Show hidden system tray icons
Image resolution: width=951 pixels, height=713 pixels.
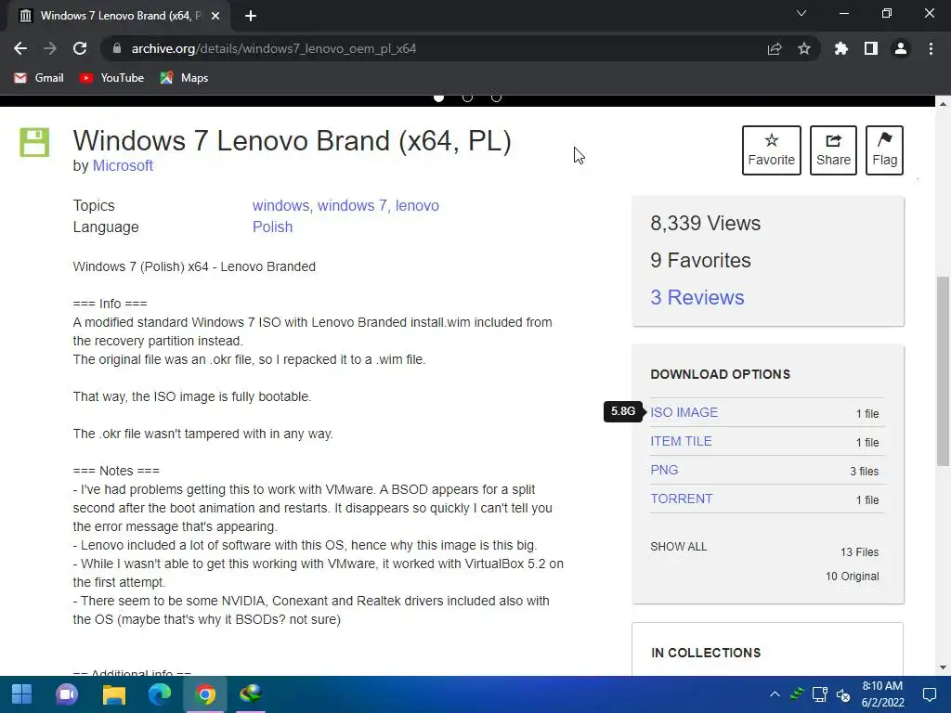(x=775, y=694)
